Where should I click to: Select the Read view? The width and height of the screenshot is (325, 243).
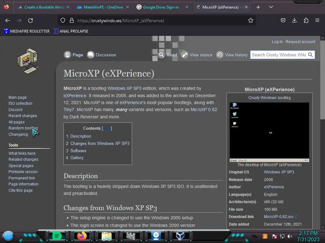[168, 55]
